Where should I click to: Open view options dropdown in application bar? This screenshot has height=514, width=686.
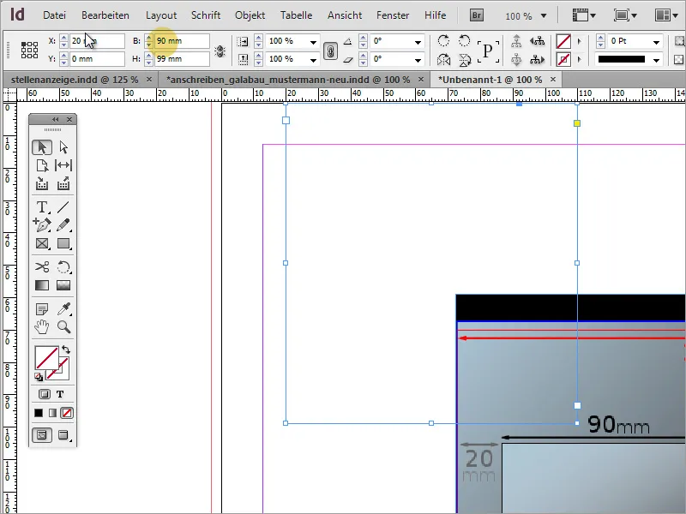tap(584, 15)
